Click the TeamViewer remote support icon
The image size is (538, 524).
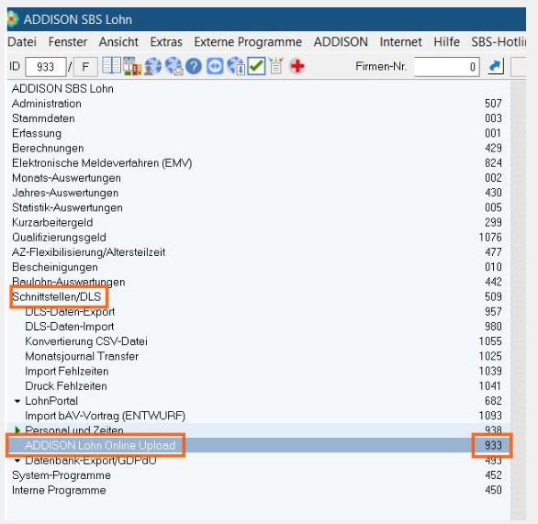click(x=215, y=66)
